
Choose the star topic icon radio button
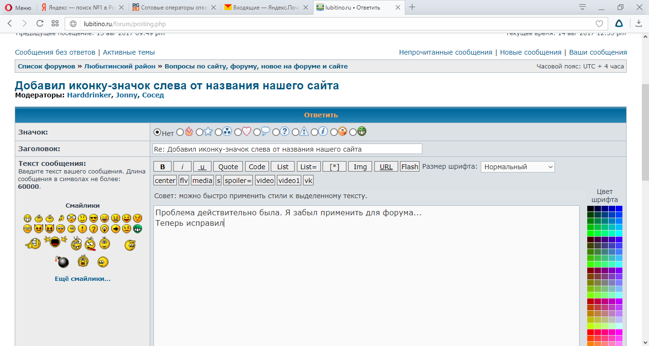coord(199,132)
